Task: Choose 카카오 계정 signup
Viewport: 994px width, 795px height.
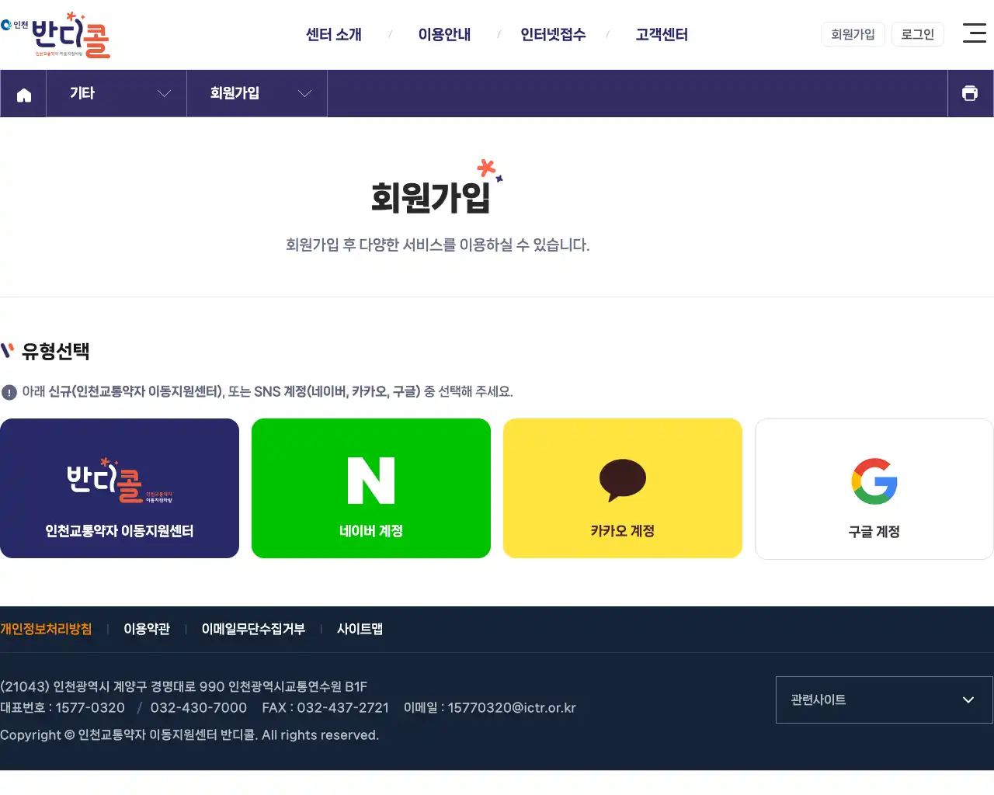Action: pos(623,488)
